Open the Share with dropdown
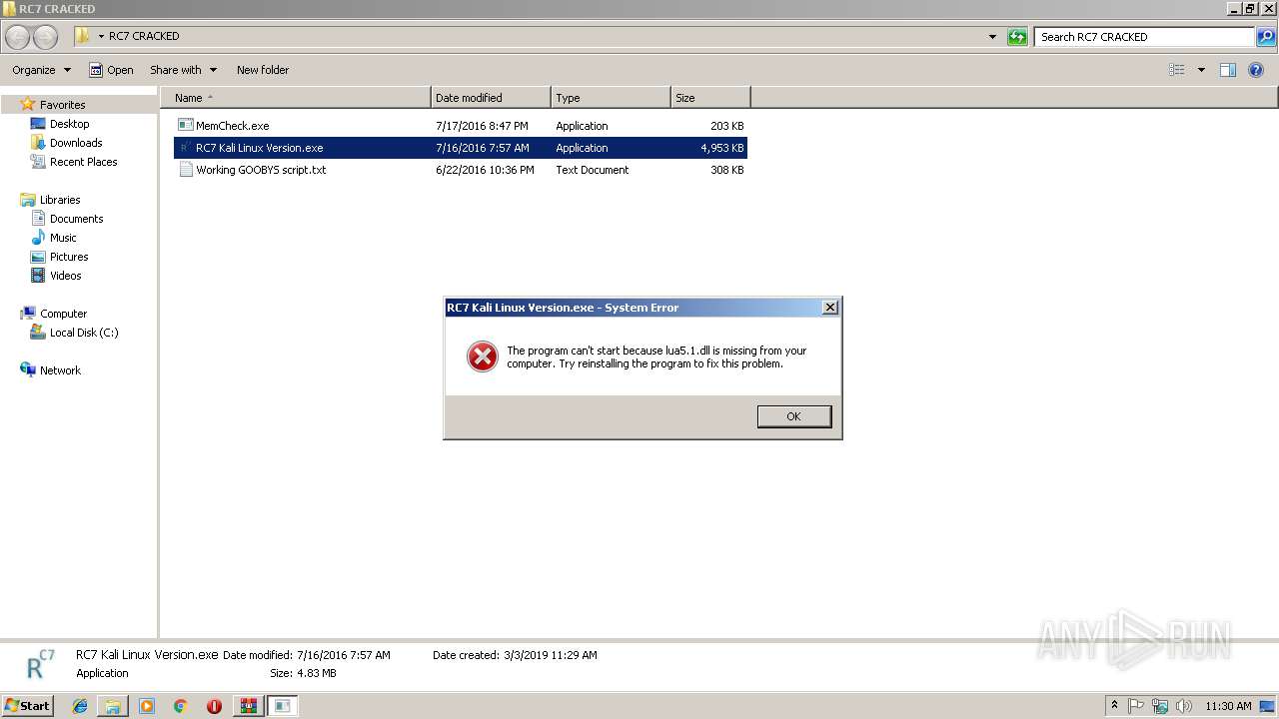 (x=183, y=70)
